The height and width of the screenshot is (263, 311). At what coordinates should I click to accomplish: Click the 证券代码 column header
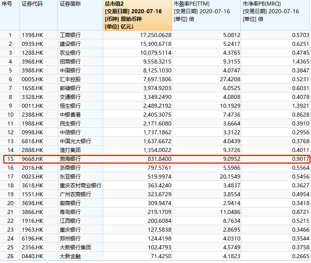(x=39, y=15)
